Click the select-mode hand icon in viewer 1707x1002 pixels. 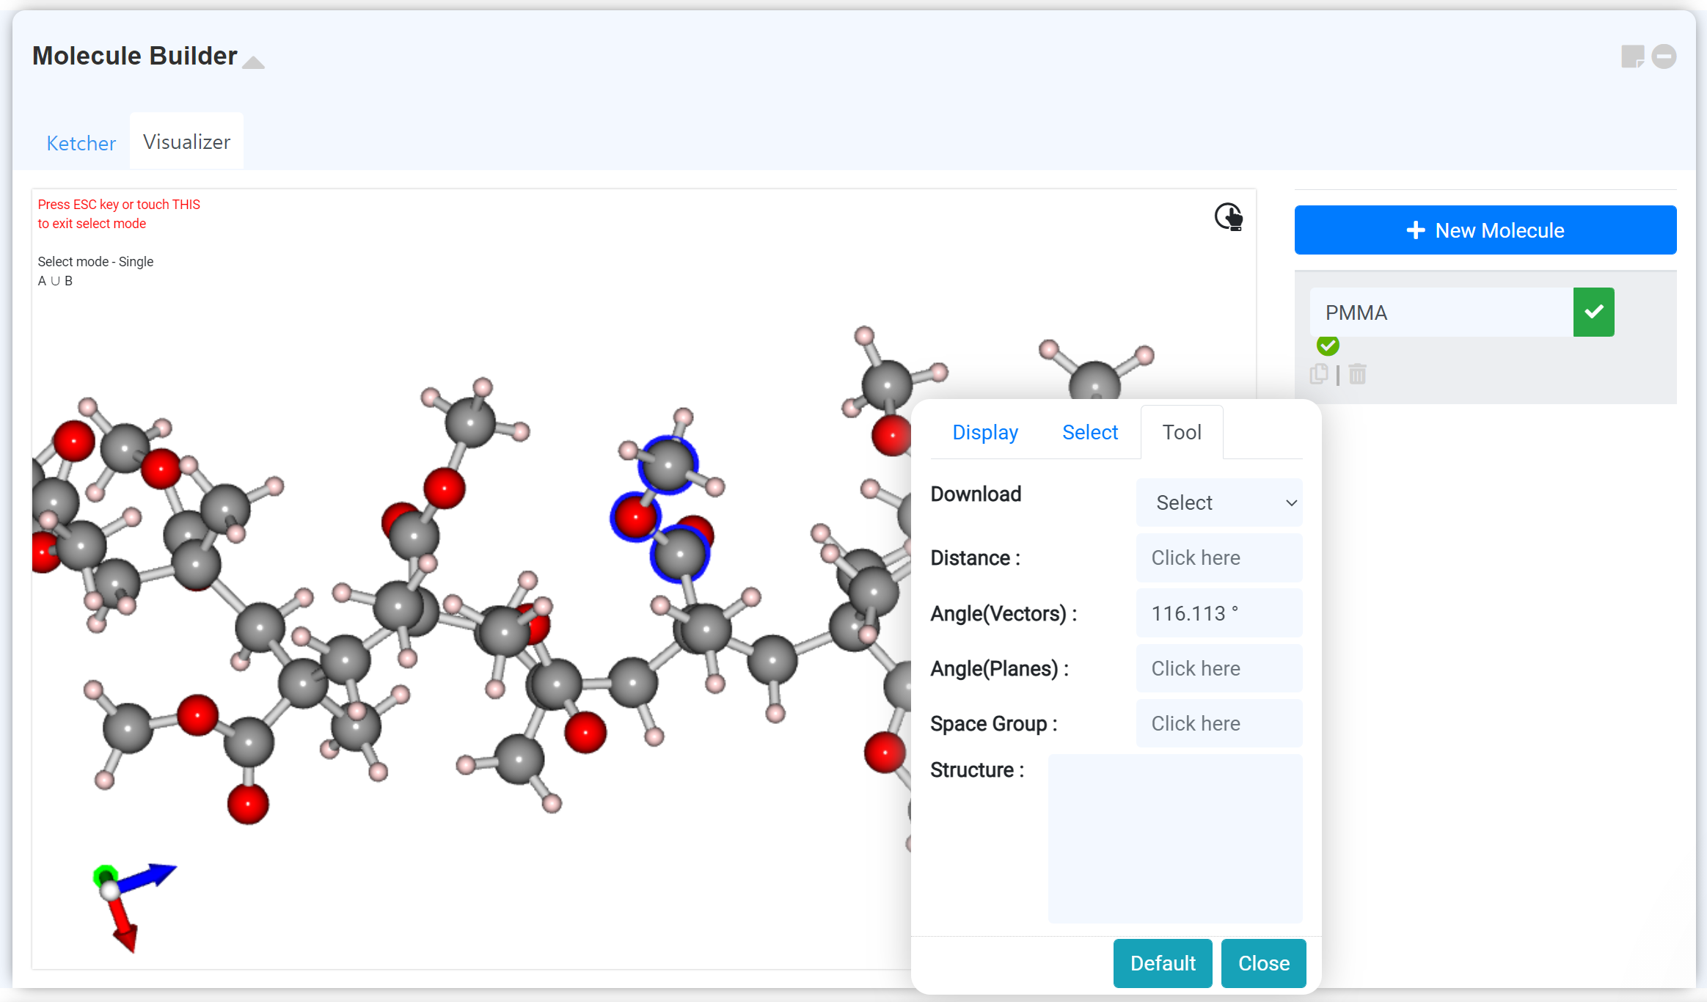1229,217
